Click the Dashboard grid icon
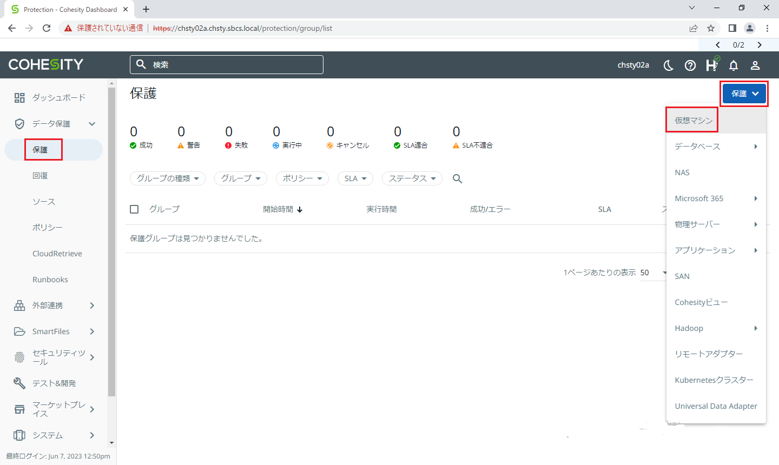Image resolution: width=779 pixels, height=465 pixels. pyautogui.click(x=19, y=98)
